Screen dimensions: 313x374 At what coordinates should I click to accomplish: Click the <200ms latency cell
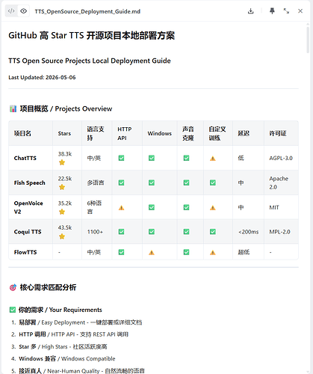[249, 232]
